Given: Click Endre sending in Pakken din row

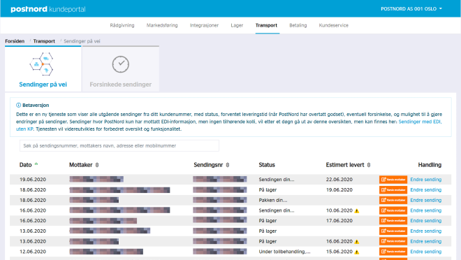Looking at the screenshot, I should point(425,200).
